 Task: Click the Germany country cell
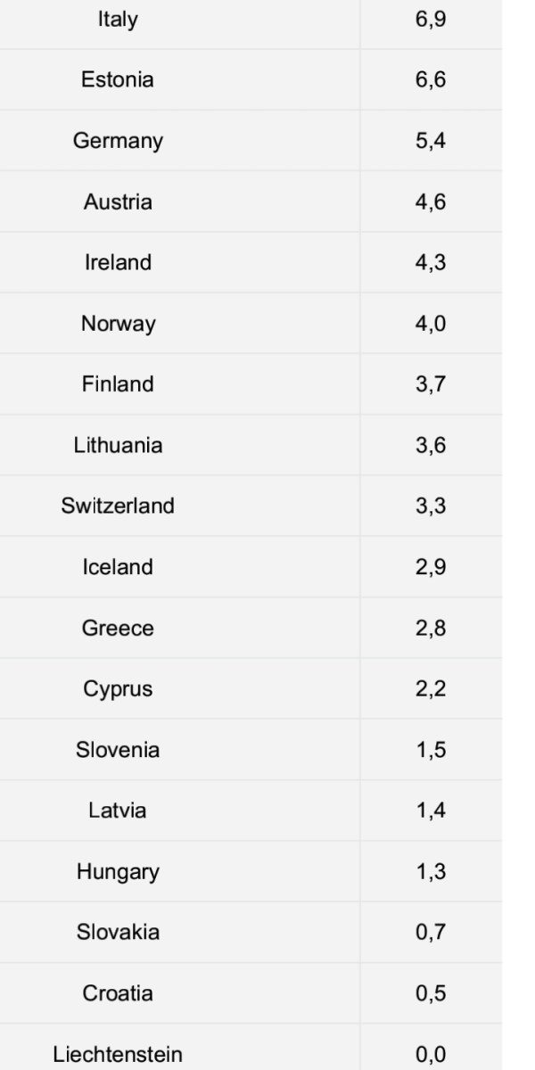click(x=118, y=141)
